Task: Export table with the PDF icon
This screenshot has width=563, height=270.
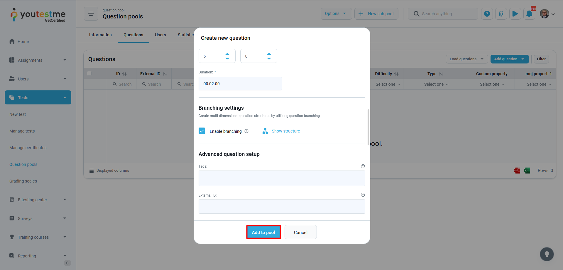Action: pyautogui.click(x=517, y=171)
